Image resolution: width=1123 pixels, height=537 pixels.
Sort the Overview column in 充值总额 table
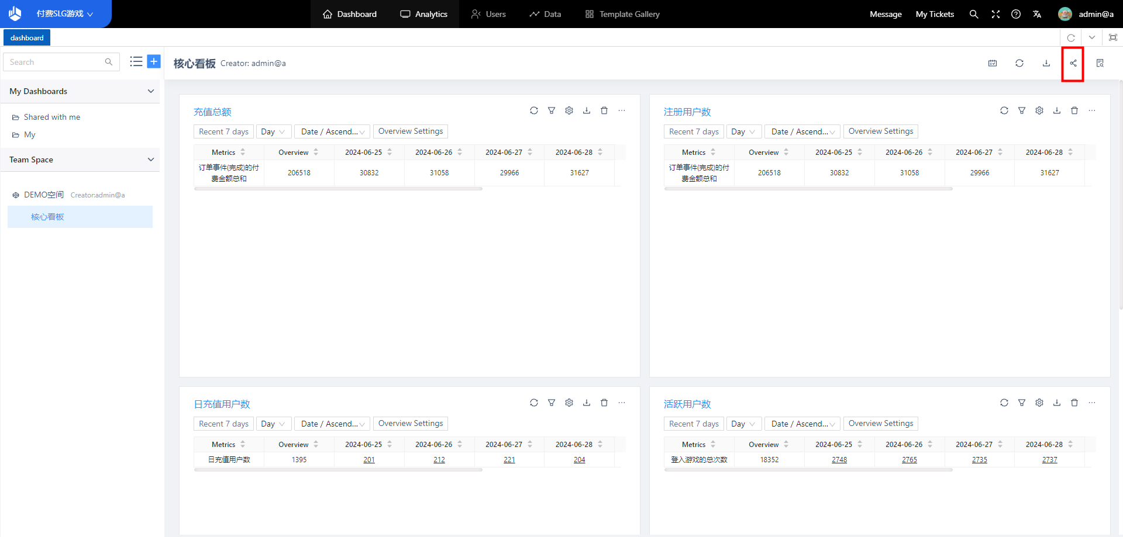[x=316, y=152]
